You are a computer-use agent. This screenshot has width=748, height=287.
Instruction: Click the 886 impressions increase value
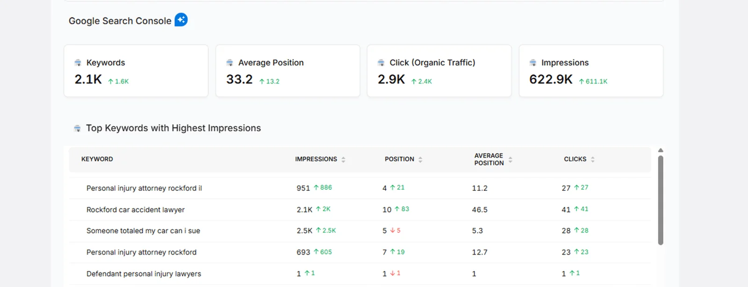323,187
